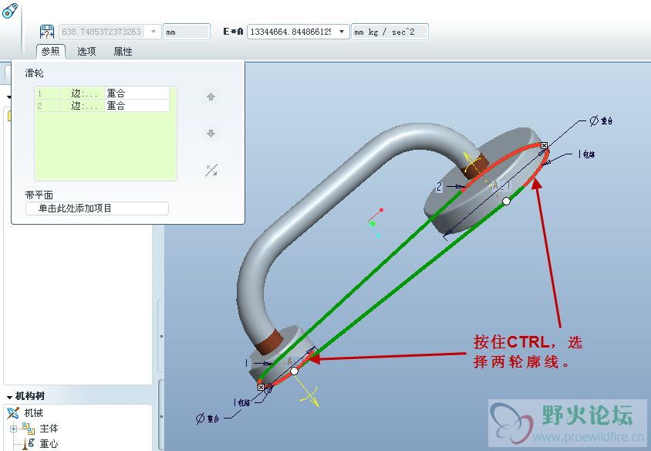Click the belt tool icon at top-left
Image resolution: width=651 pixels, height=451 pixels.
[x=9, y=11]
